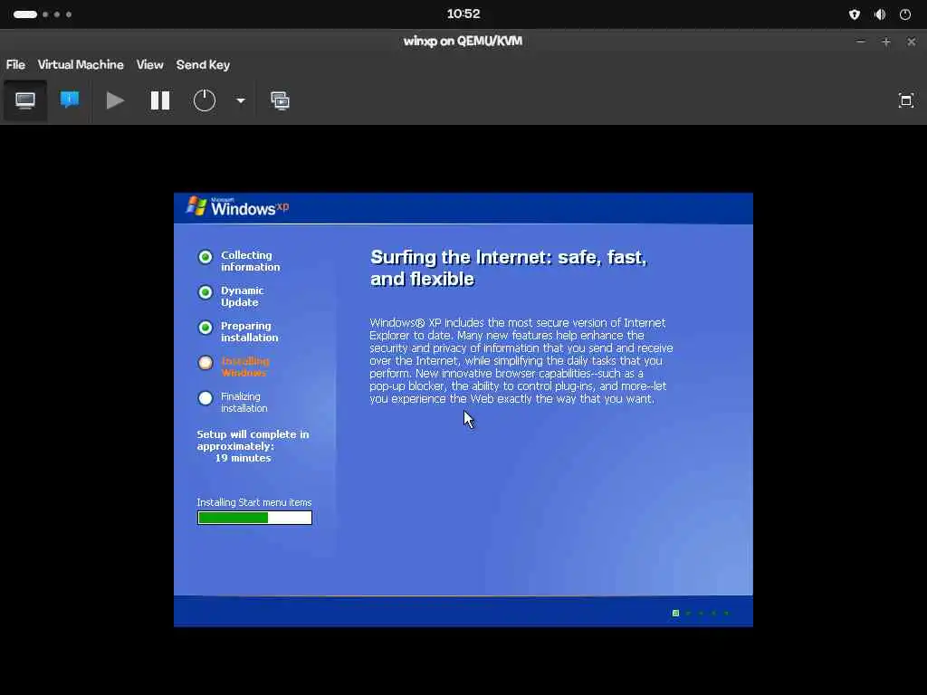Click 'Installing Start menu items' status text
The image size is (927, 695).
254,502
